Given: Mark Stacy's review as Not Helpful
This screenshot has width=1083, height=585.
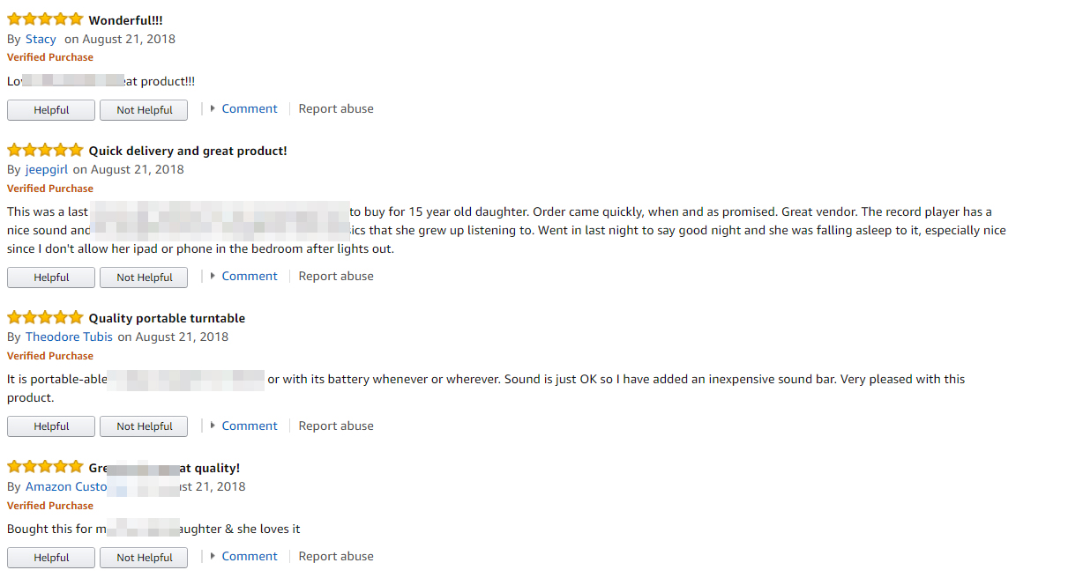Looking at the screenshot, I should [x=144, y=110].
